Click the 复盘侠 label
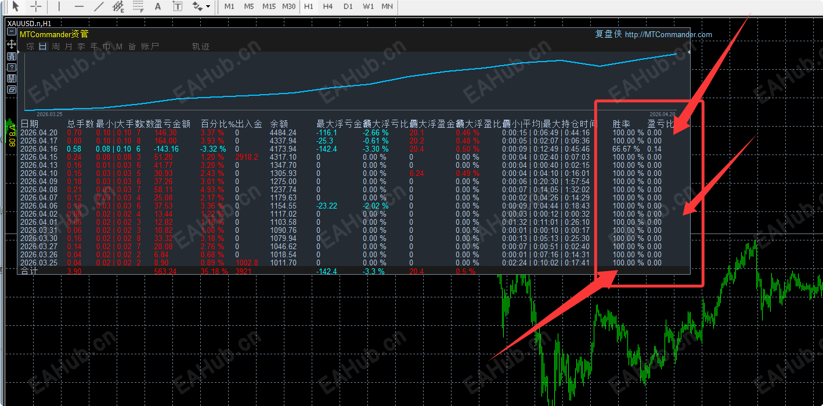 point(608,34)
